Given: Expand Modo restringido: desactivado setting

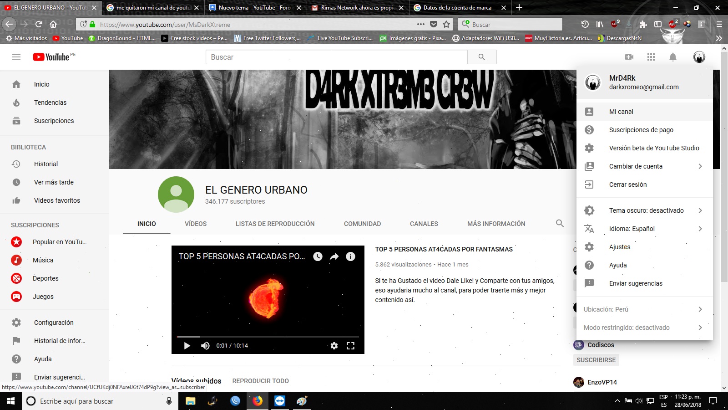Looking at the screenshot, I should [644, 328].
